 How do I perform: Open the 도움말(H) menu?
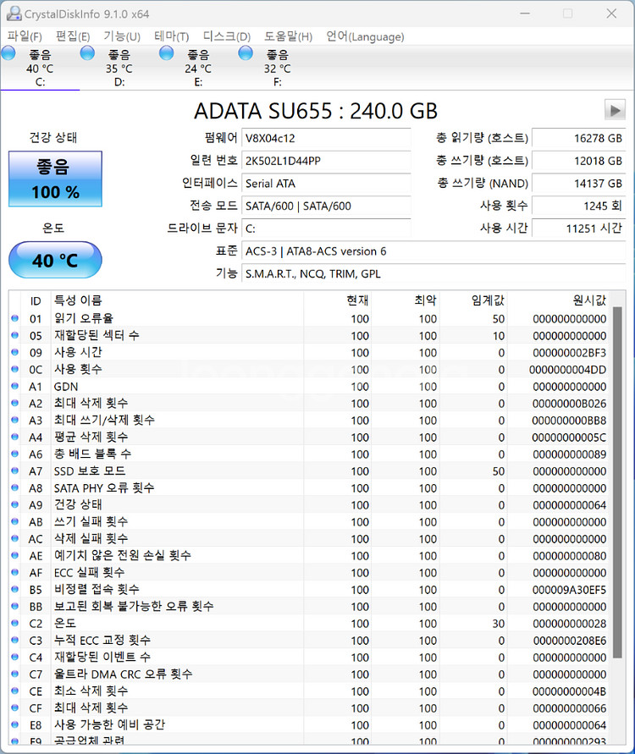coord(288,36)
